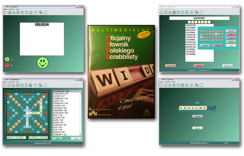Click the Anuluj button in the Anagramy letter panel
Viewport: 244px width, 156px height.
[217, 45]
